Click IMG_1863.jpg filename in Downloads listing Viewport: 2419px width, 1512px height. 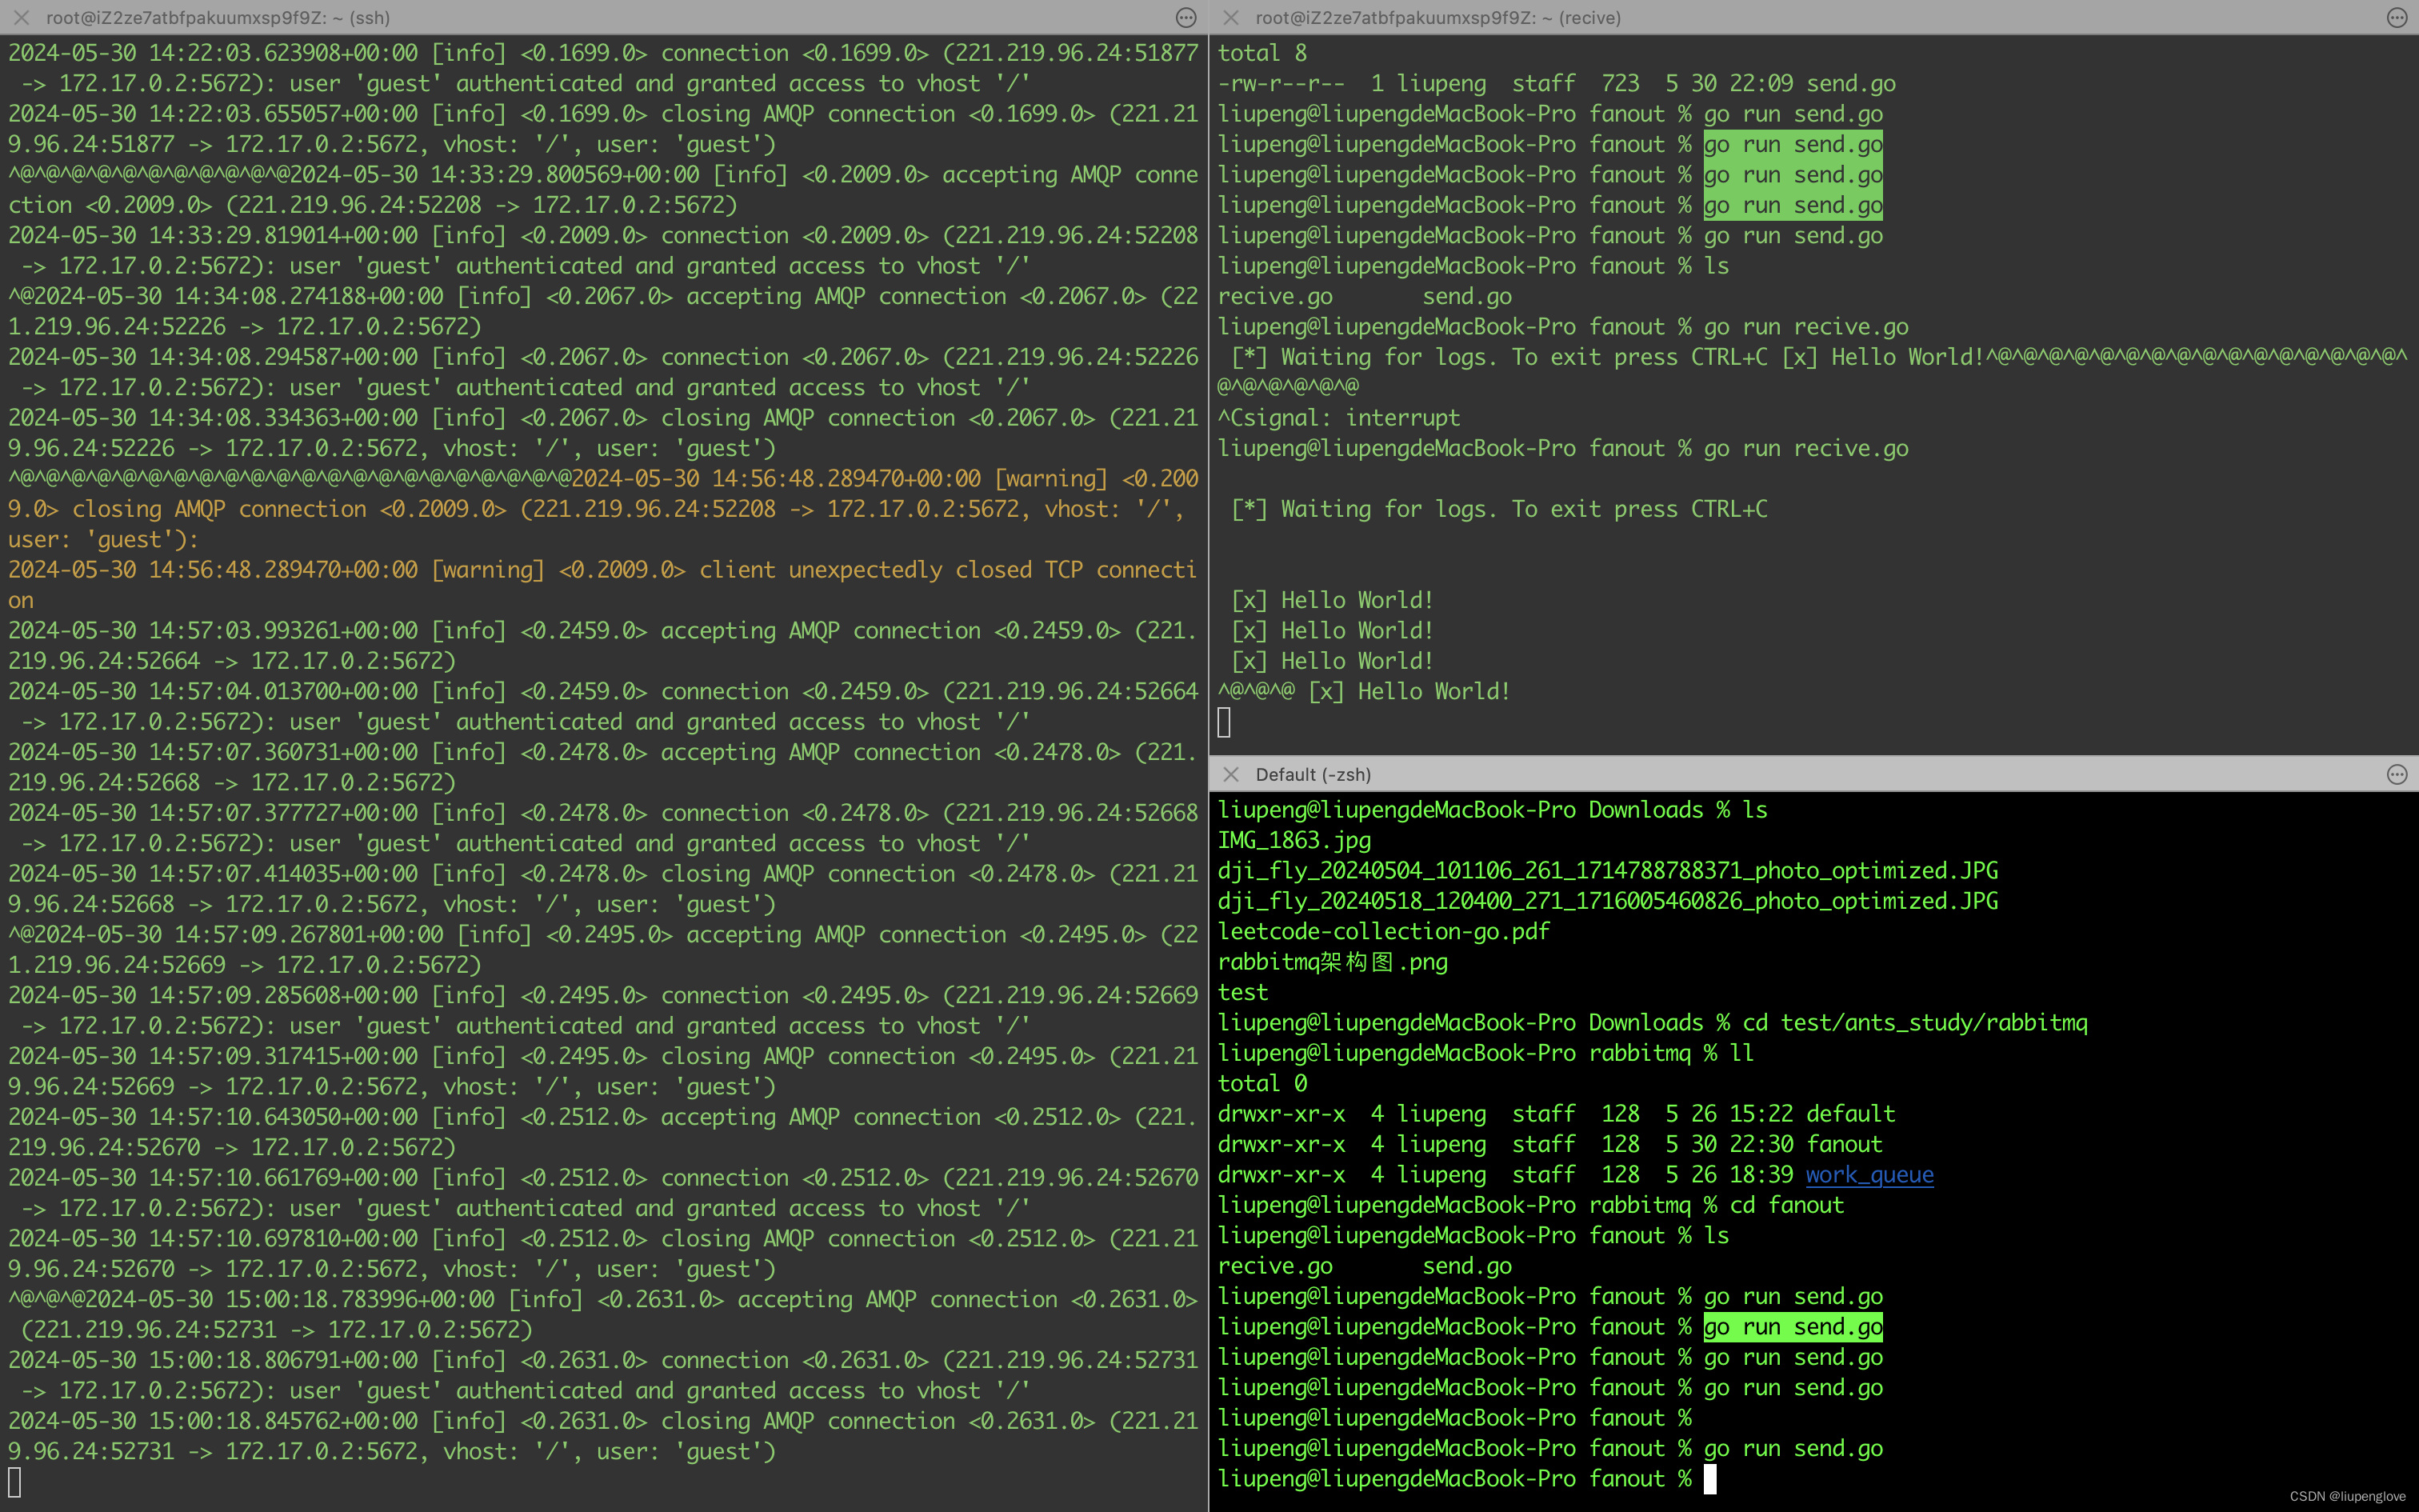(x=1293, y=840)
